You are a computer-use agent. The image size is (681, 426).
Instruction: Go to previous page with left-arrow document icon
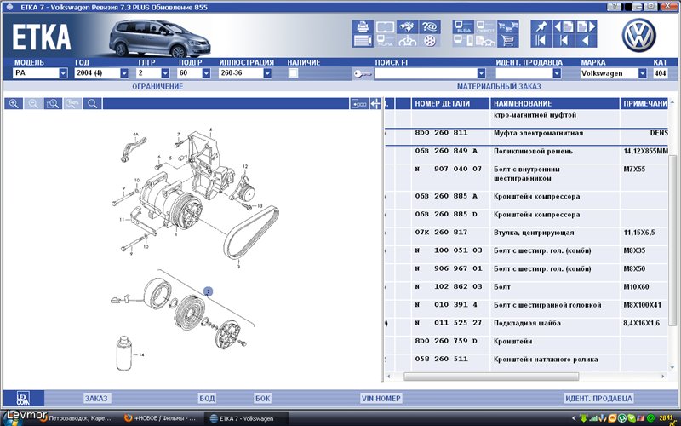[x=564, y=27]
